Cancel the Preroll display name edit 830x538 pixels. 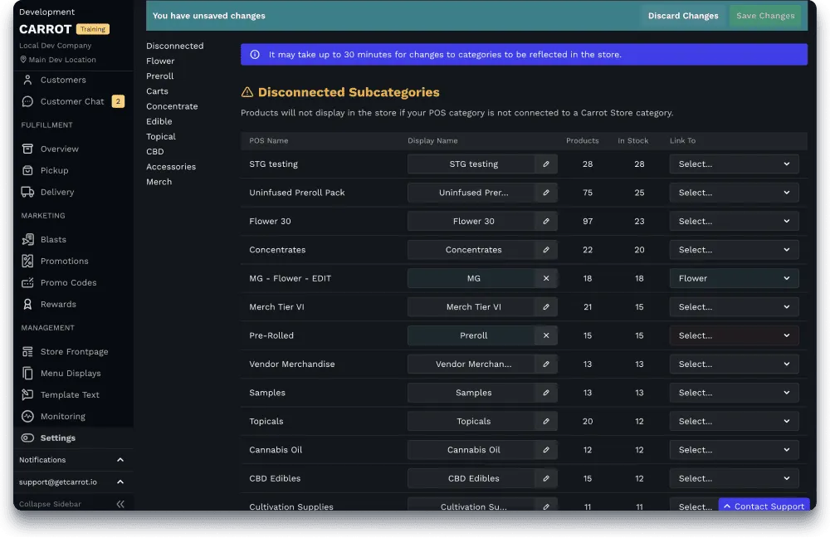(x=546, y=335)
